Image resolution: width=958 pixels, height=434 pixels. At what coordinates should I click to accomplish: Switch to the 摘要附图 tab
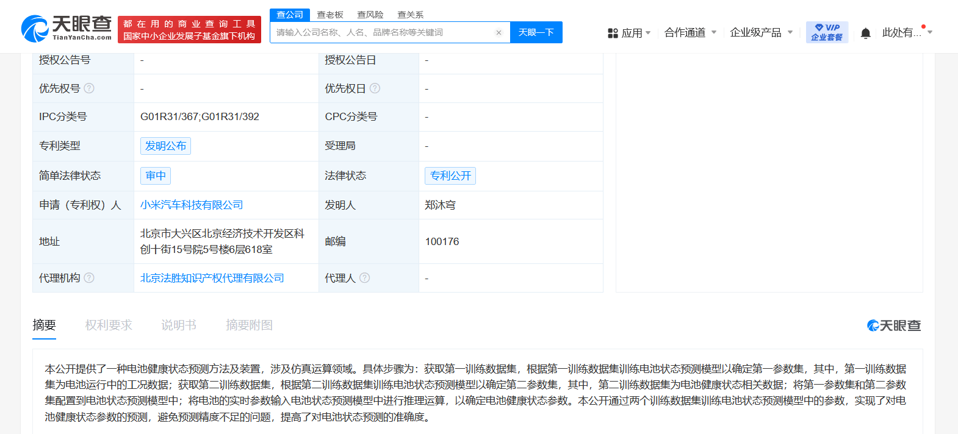point(249,325)
